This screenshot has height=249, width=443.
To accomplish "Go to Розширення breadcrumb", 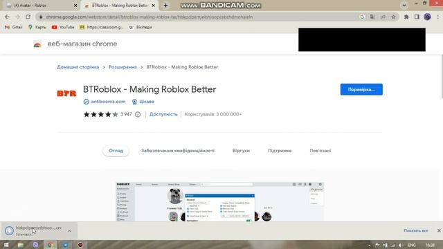I will (x=123, y=67).
